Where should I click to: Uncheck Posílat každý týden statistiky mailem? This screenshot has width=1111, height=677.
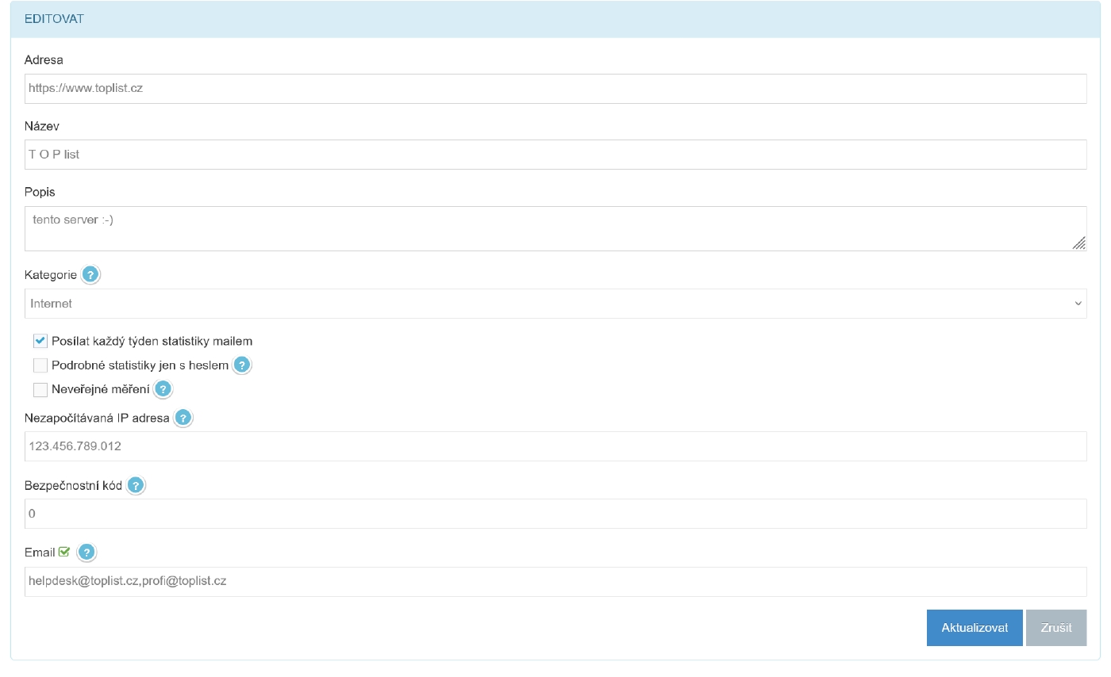40,341
